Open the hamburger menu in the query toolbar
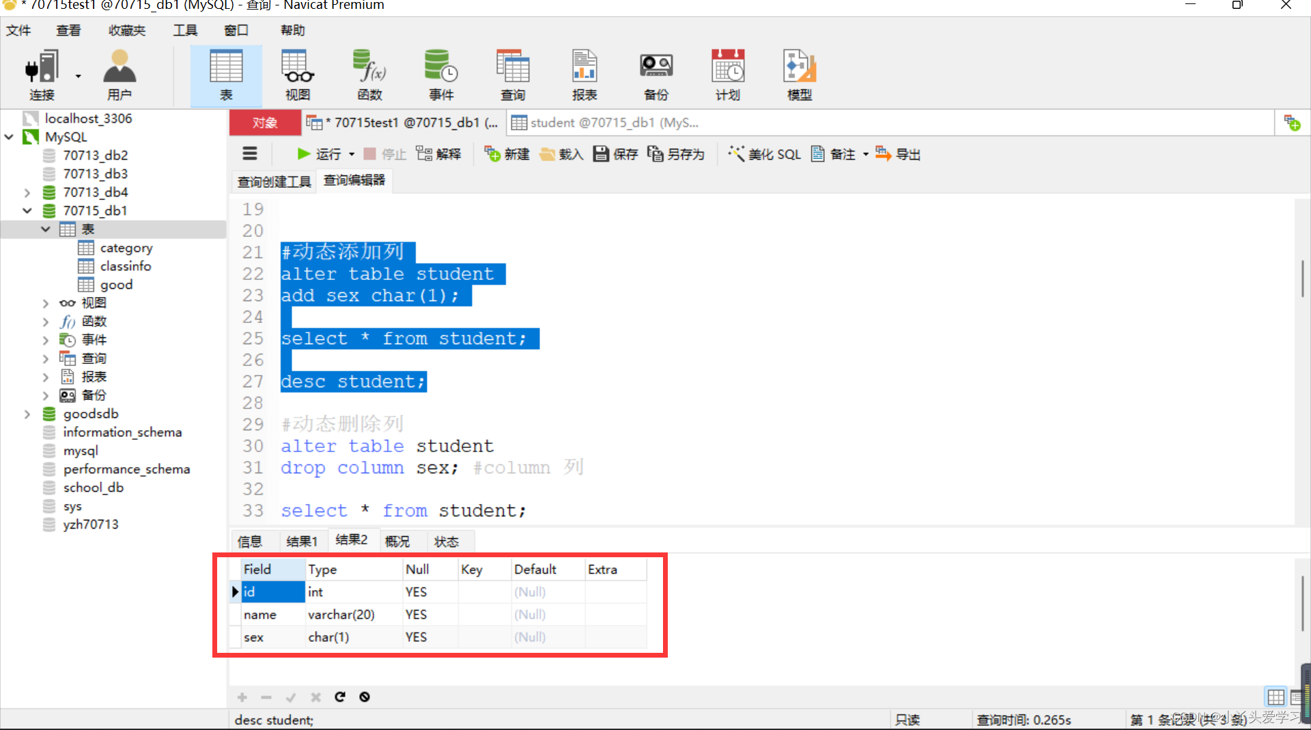This screenshot has width=1311, height=730. pos(250,154)
